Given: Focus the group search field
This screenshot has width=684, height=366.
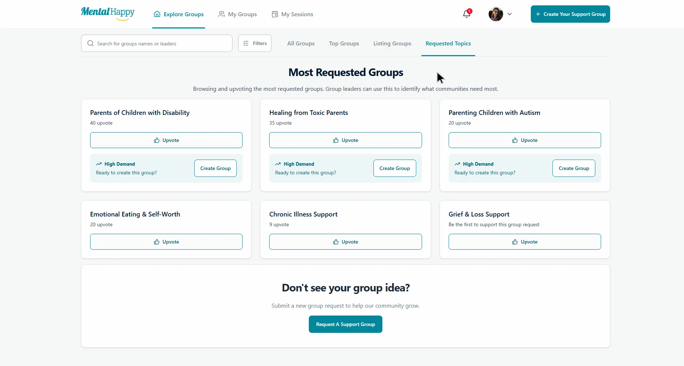Looking at the screenshot, I should point(157,43).
